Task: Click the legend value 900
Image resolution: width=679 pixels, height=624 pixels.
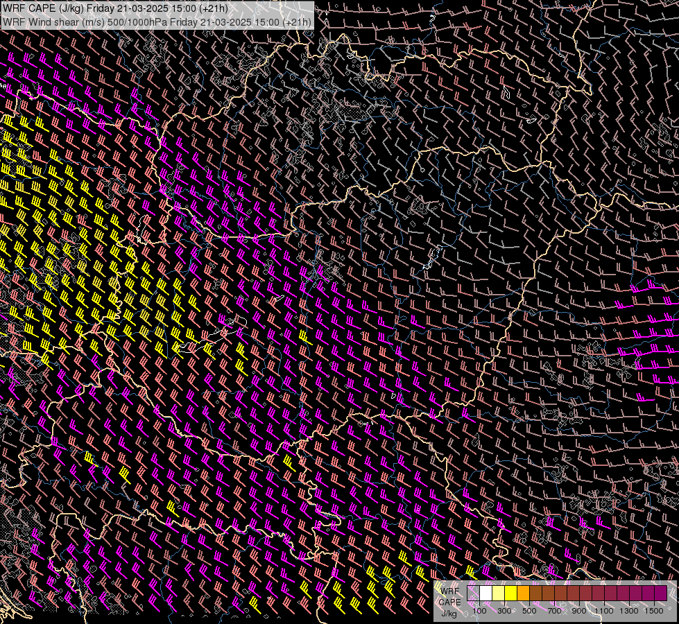Action: [579, 611]
